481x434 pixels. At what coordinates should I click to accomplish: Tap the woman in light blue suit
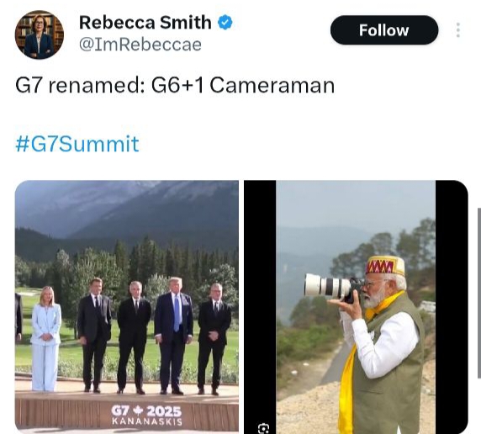click(46, 339)
